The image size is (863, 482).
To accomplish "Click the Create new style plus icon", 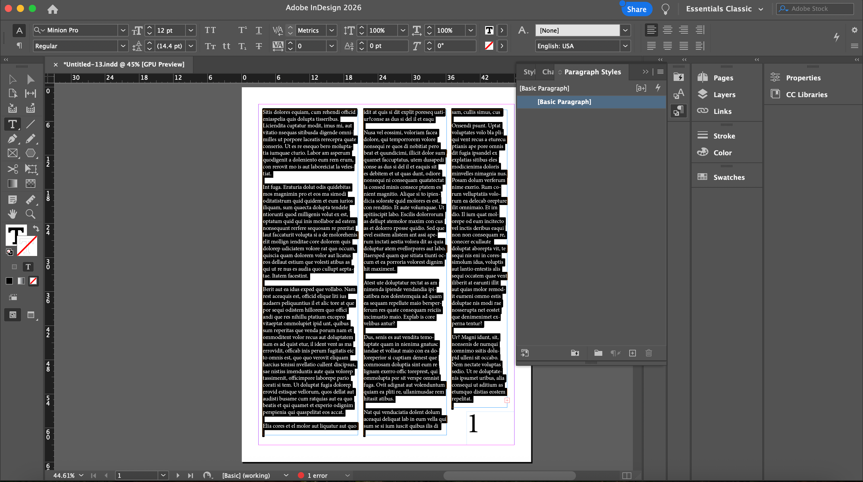I will [x=632, y=353].
